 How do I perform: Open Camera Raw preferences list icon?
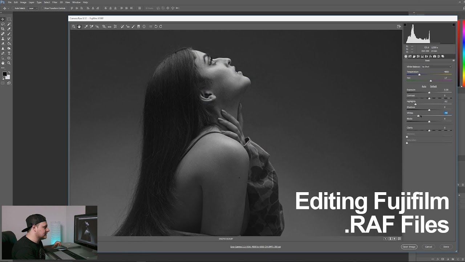click(150, 27)
